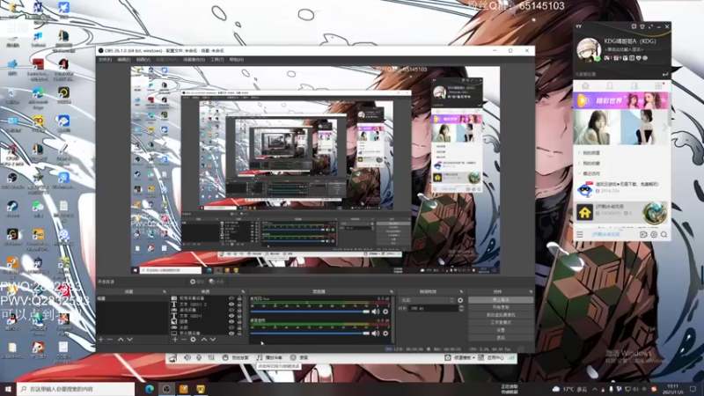The height and width of the screenshot is (396, 704).
Task: Click speaker icon in YY channel toolbar
Action: (x=187, y=357)
